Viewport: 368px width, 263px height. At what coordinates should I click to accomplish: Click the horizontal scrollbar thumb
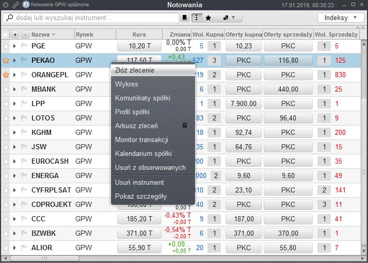tap(44, 258)
